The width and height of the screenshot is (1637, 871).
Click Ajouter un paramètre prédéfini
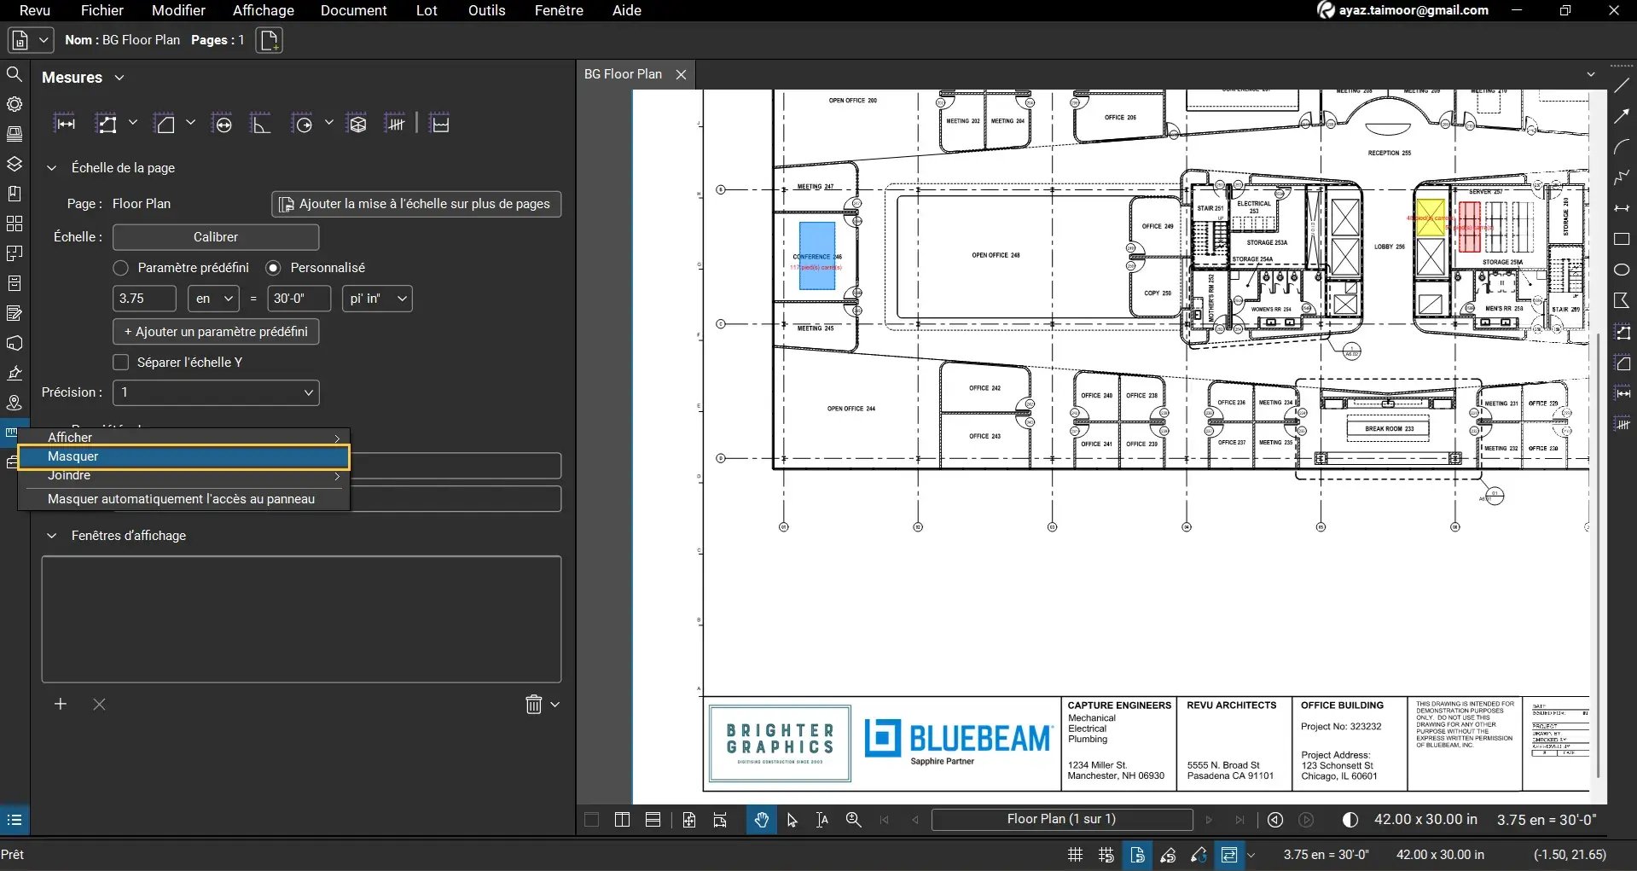[215, 331]
